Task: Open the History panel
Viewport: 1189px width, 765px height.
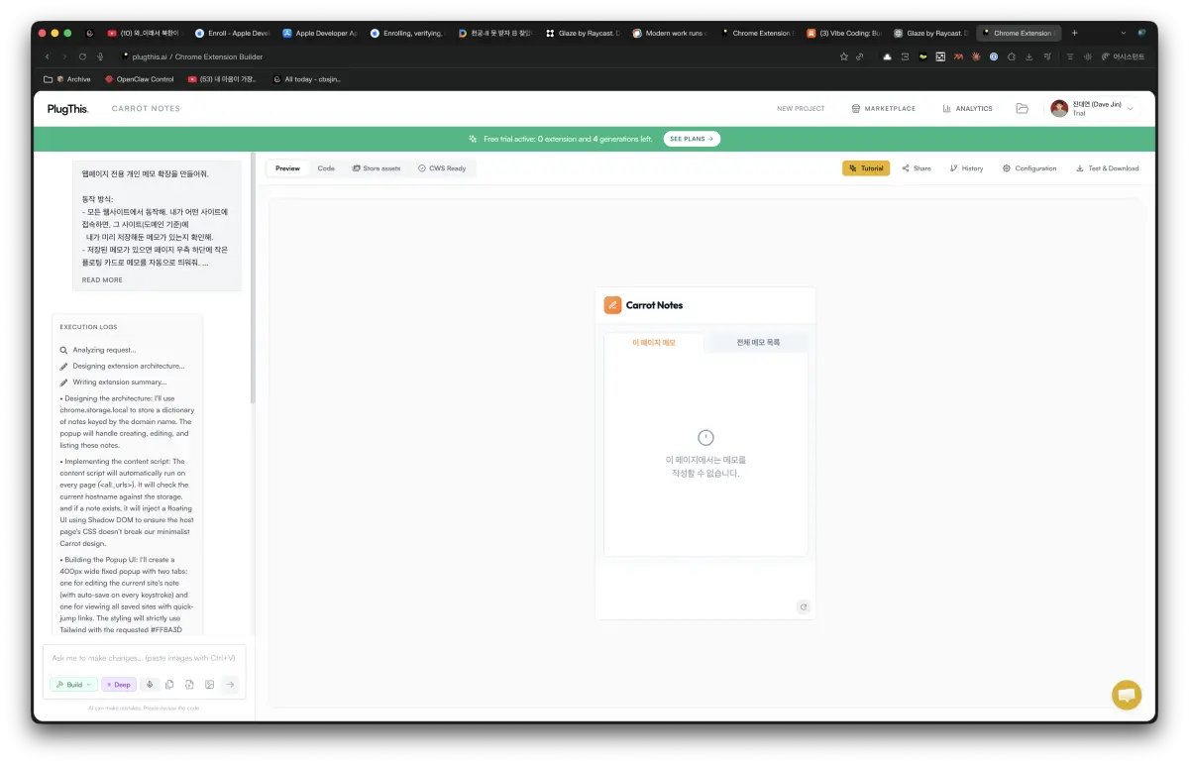Action: [966, 168]
